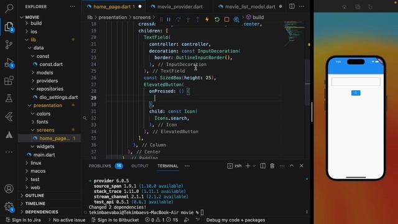
Task: Click the editor minimap code overview
Action: (x=294, y=33)
